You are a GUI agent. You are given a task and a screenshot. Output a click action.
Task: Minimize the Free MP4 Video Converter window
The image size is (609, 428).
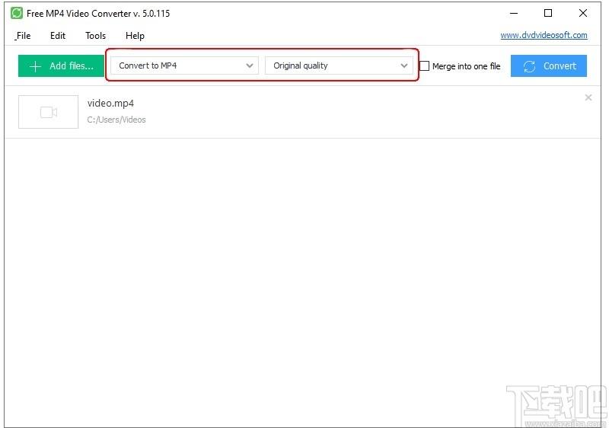514,13
